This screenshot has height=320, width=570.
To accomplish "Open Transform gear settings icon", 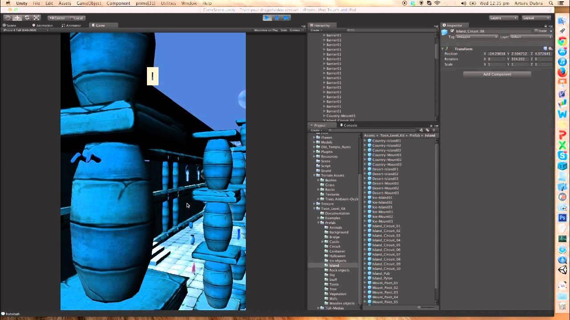I will [x=550, y=49].
